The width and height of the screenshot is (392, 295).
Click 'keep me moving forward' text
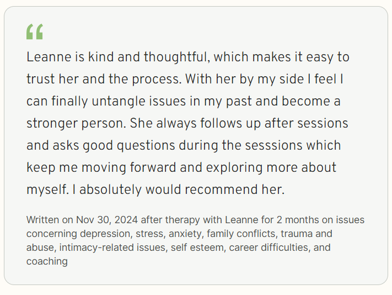tap(101, 167)
